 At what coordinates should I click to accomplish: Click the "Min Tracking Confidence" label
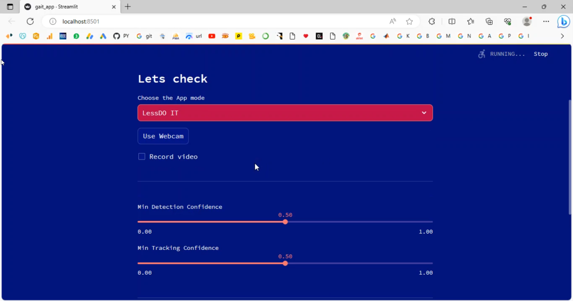point(178,248)
